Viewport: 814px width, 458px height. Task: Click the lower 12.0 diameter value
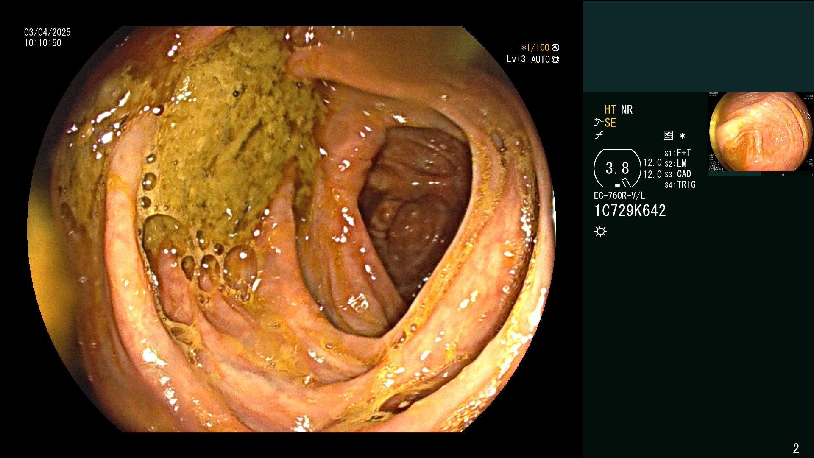pos(652,174)
